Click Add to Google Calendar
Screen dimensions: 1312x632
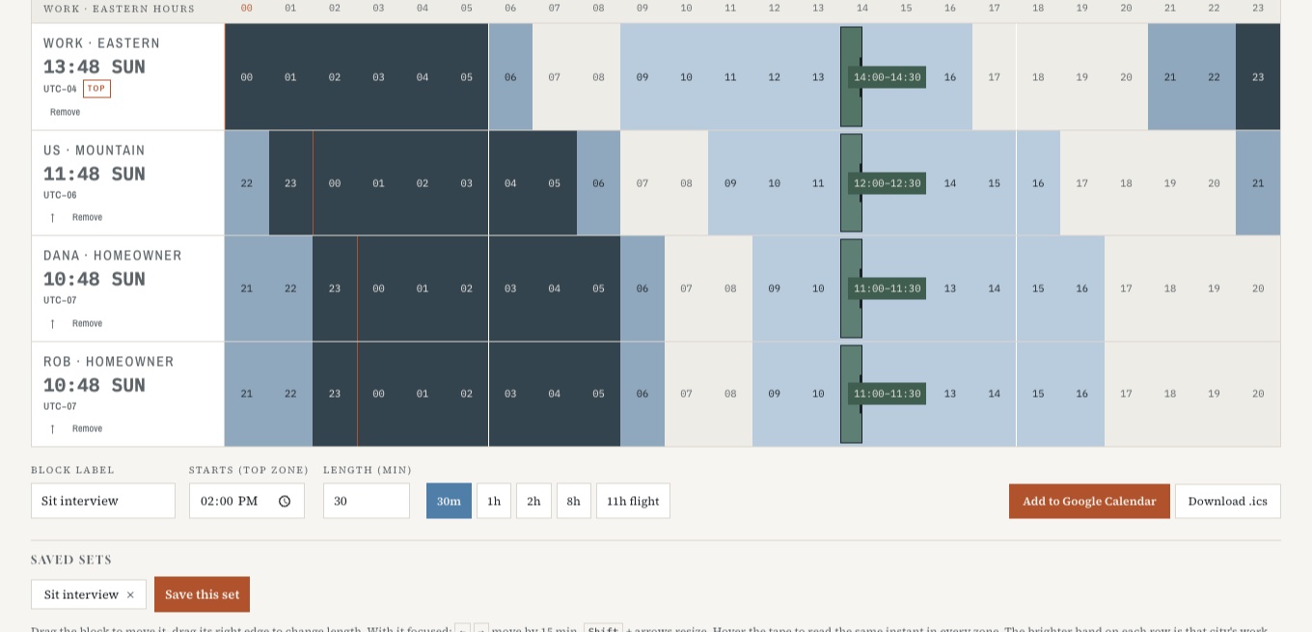click(1089, 501)
